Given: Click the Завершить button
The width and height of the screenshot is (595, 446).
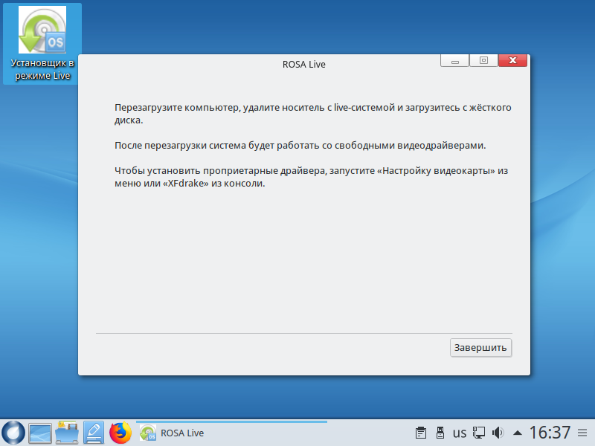Looking at the screenshot, I should tap(480, 347).
